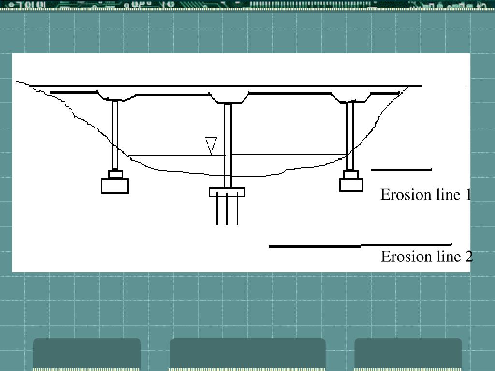Click the 'Erosion line 2' label
495x371 pixels.
pyautogui.click(x=427, y=256)
